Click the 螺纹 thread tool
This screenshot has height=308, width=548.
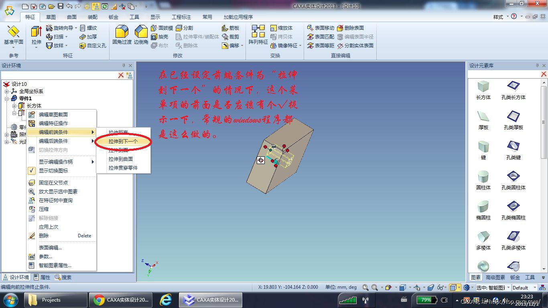point(88,28)
